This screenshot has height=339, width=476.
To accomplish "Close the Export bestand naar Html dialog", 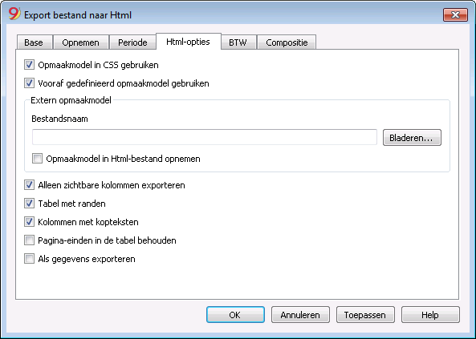I will 455,15.
